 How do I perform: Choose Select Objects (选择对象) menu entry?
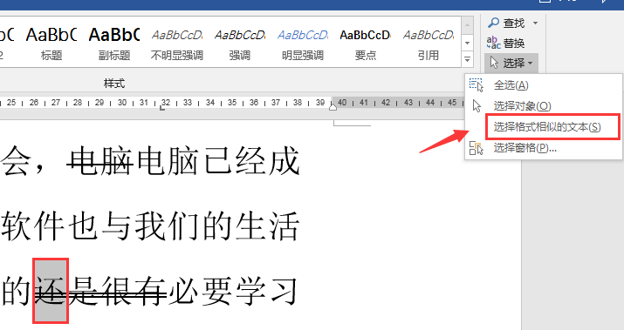click(x=543, y=106)
